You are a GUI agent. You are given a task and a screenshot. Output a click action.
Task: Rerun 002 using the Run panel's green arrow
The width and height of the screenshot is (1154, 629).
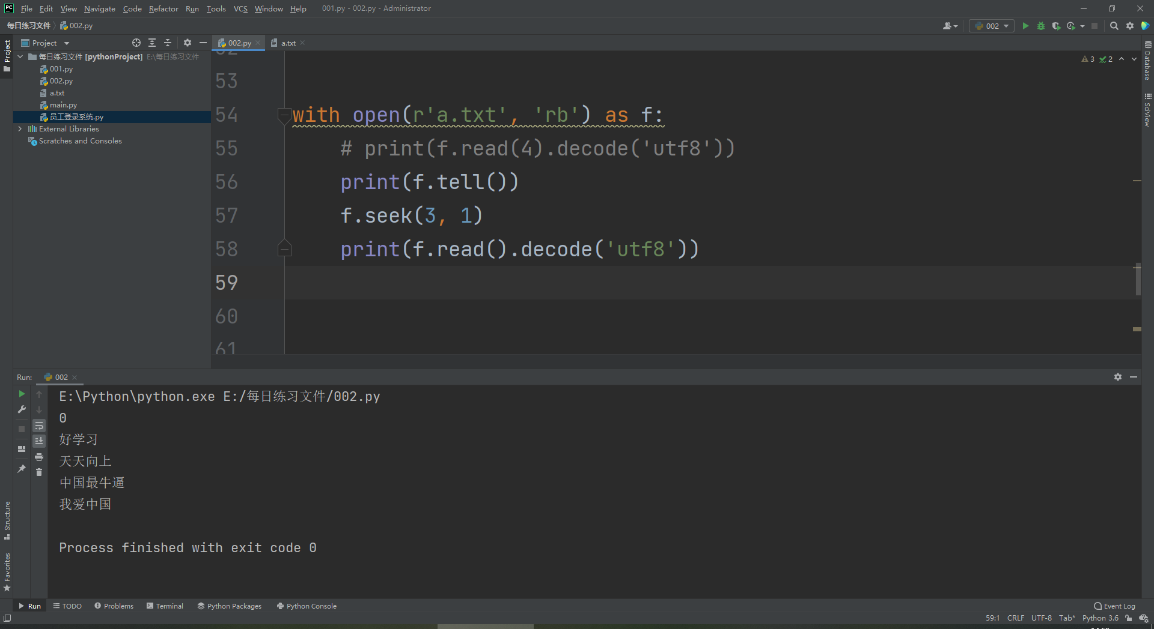22,394
